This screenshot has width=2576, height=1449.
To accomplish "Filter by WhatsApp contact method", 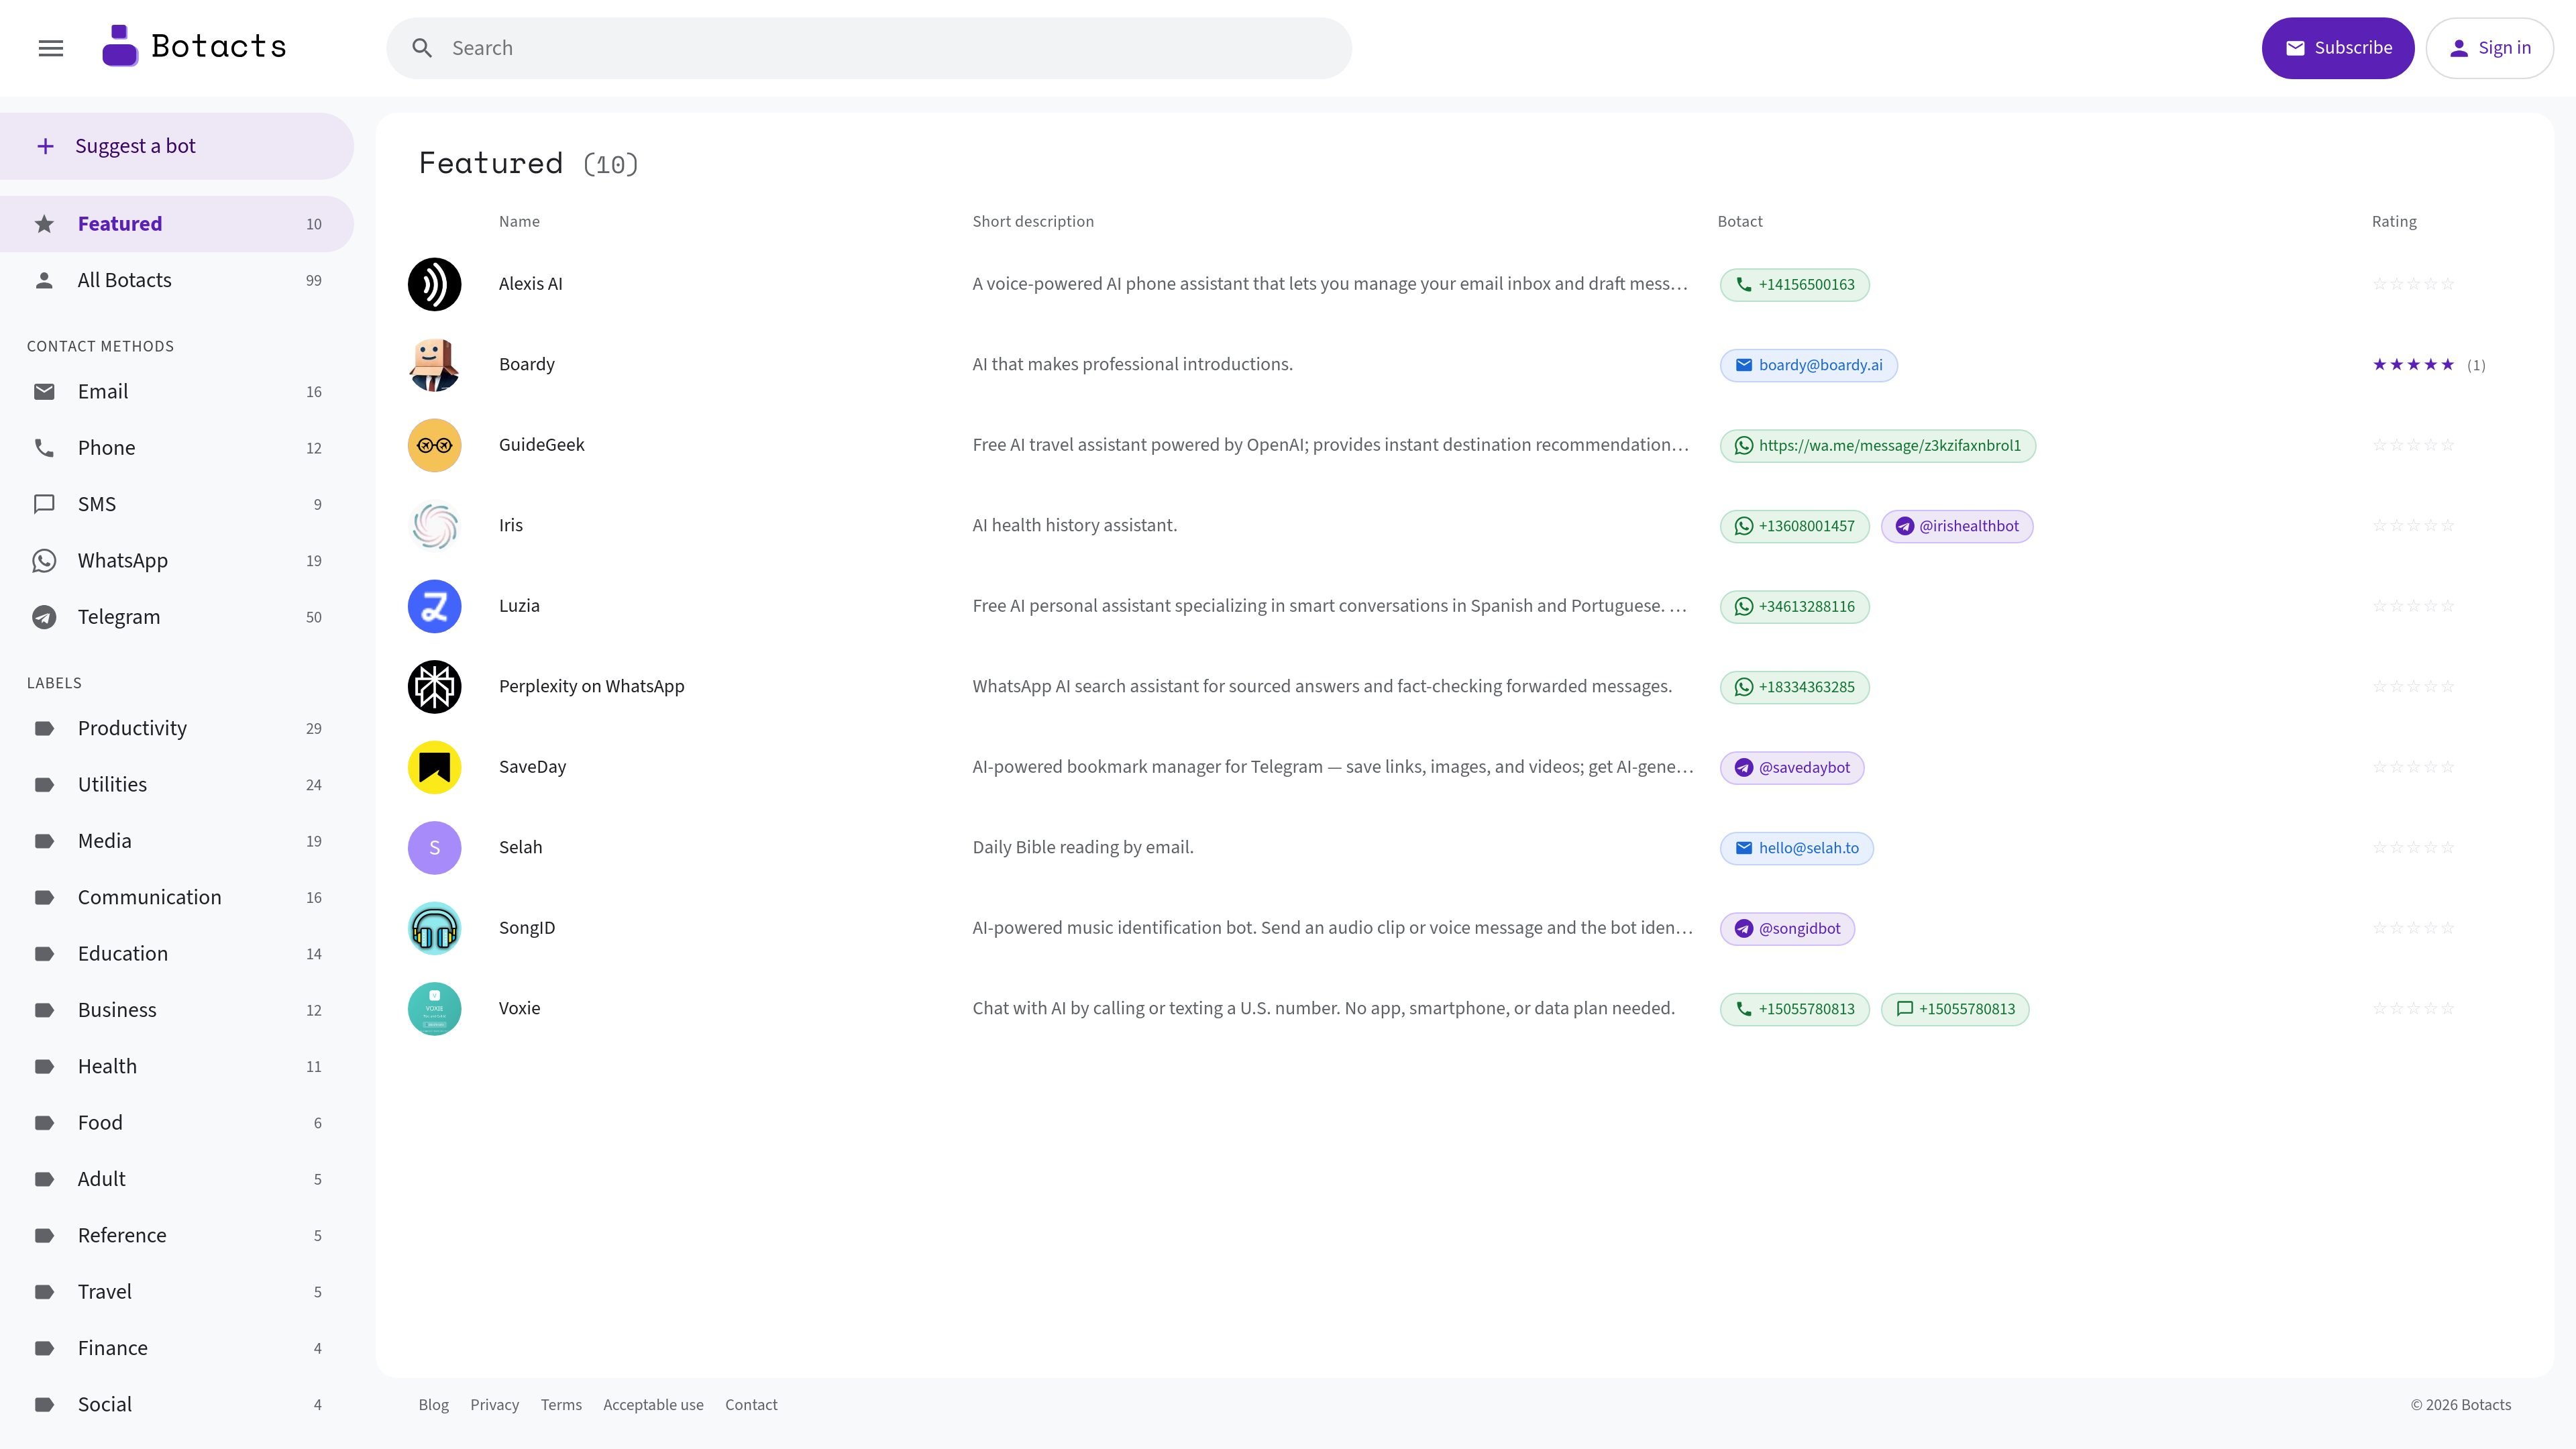I will (177, 561).
